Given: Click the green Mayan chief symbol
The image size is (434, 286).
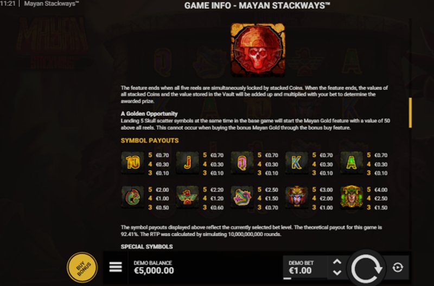Looking at the screenshot, I should click(351, 197).
